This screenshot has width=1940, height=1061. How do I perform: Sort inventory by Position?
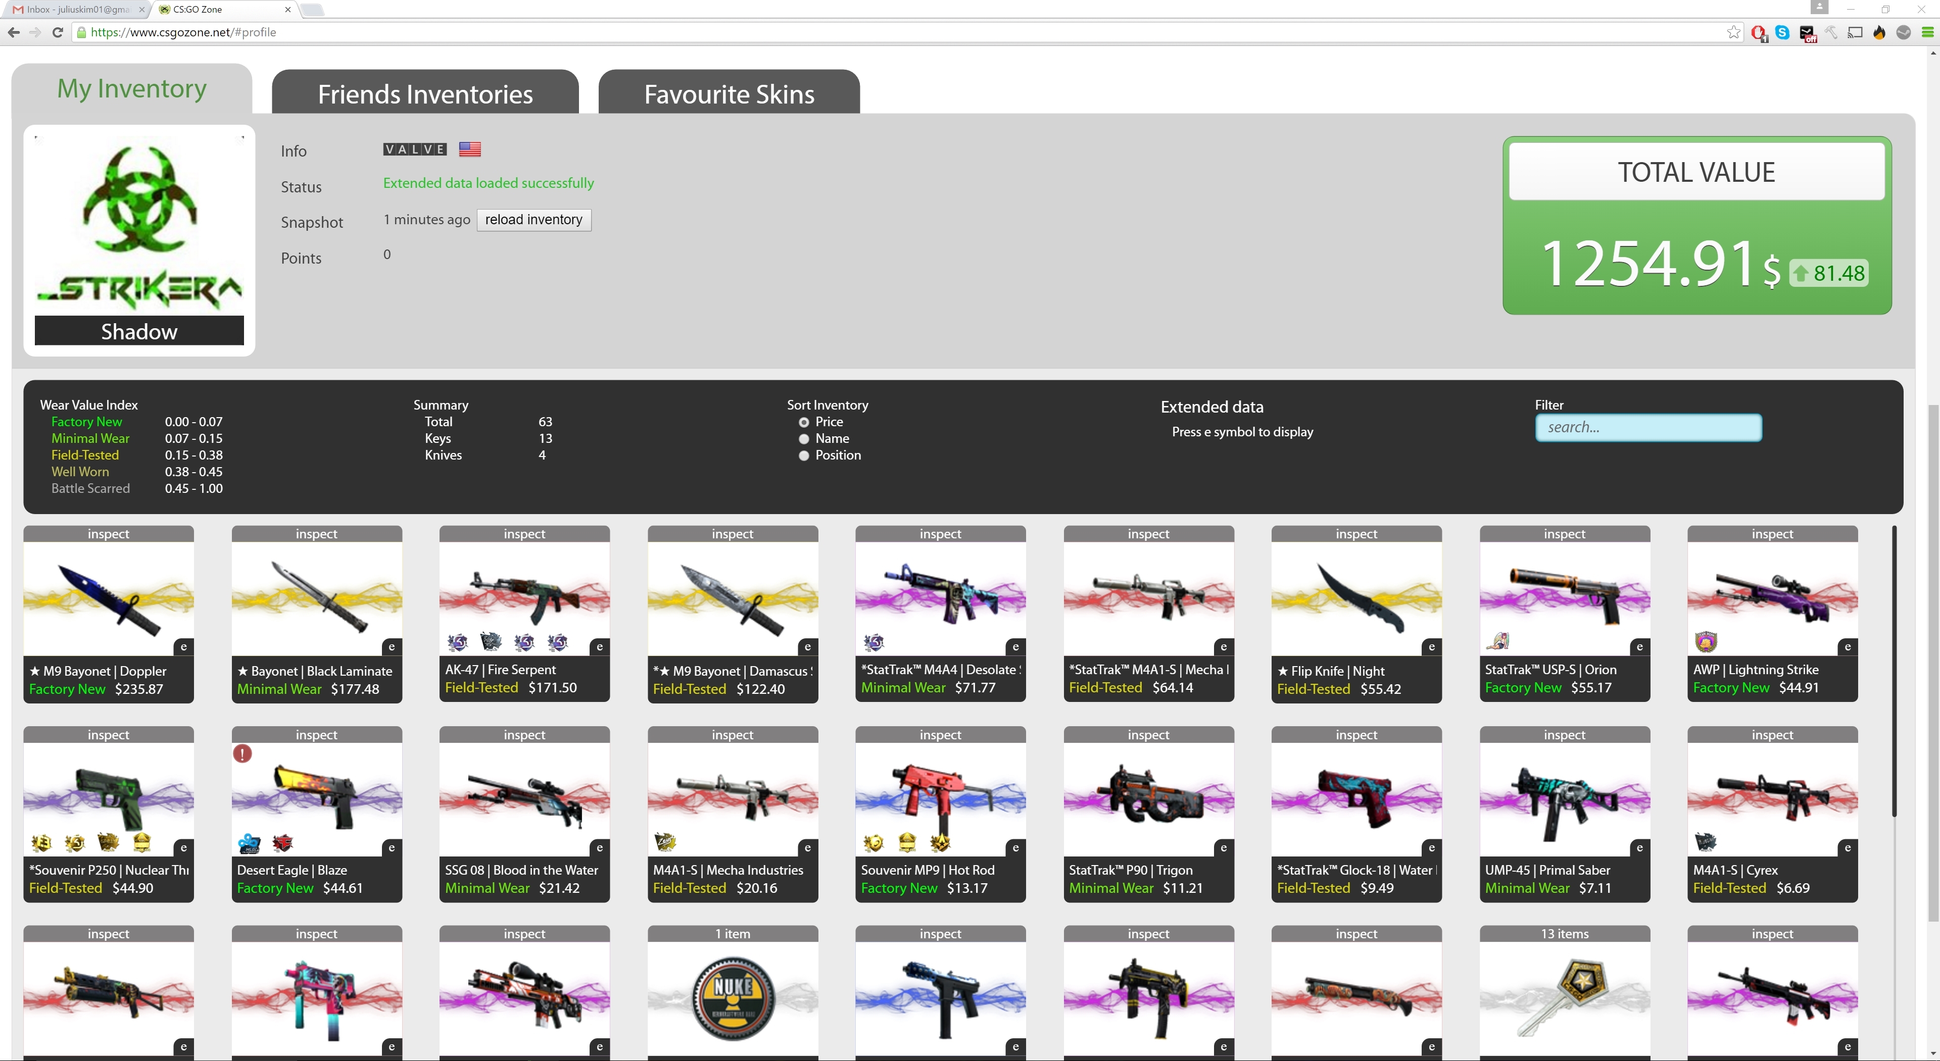click(804, 456)
